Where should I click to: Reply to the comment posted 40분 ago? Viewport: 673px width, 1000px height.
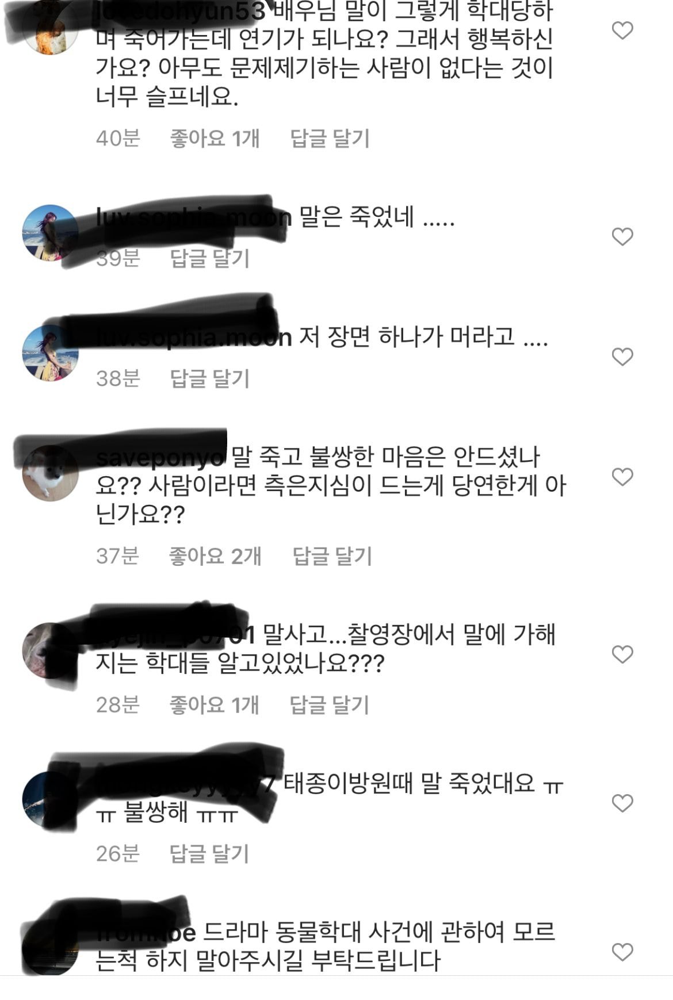point(330,138)
